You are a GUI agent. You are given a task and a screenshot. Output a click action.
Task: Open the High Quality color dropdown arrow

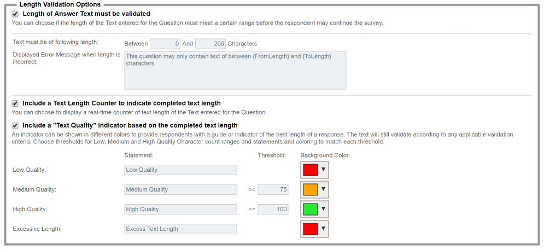pyautogui.click(x=323, y=209)
